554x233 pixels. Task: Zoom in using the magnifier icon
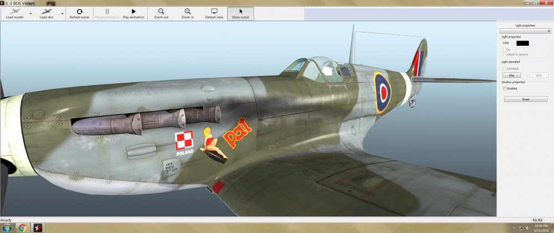188,12
